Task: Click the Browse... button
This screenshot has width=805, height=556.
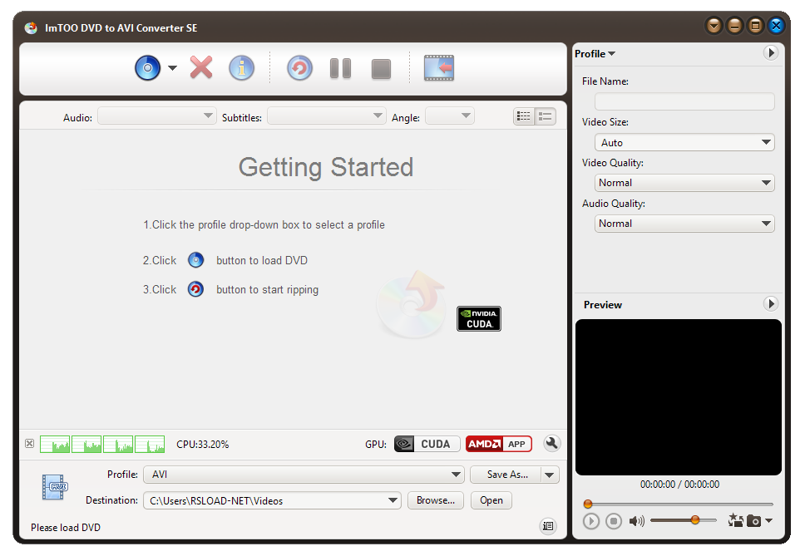Action: (436, 500)
